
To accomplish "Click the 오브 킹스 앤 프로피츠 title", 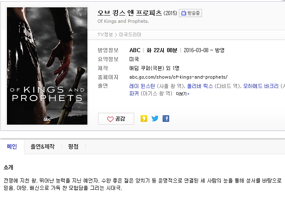I will click(130, 13).
